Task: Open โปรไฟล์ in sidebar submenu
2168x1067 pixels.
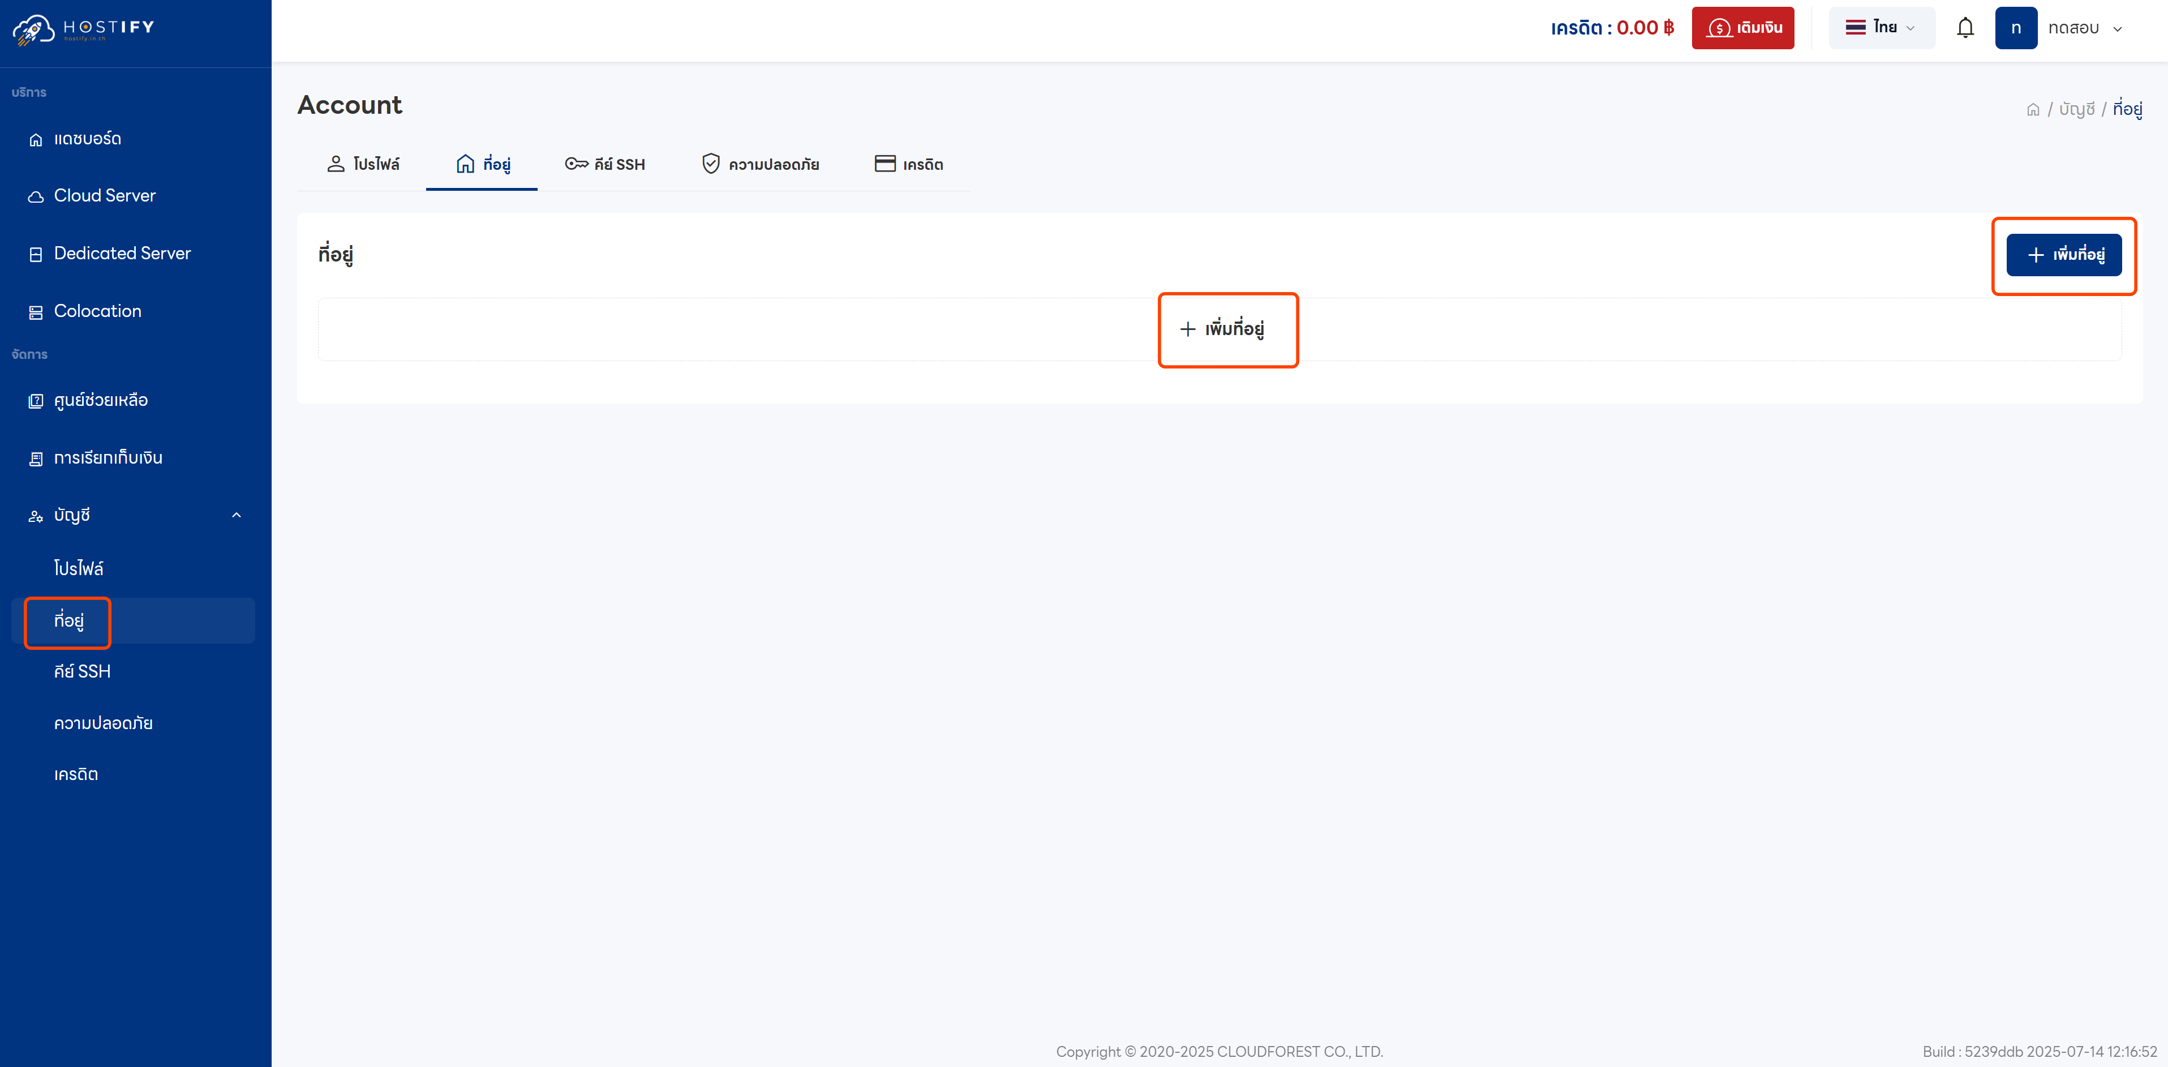Action: (78, 568)
